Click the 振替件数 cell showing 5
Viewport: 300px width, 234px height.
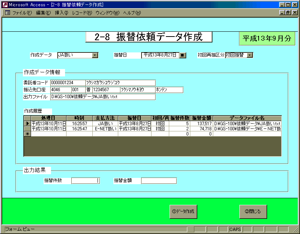[180, 124]
